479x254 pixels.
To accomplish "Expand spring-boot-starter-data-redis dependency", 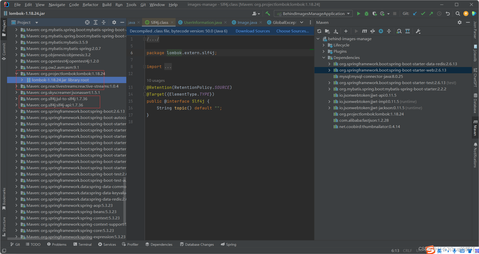I will [329, 64].
